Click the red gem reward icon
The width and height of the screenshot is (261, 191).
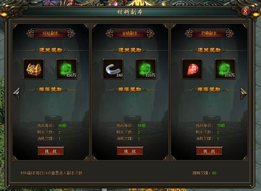click(192, 69)
